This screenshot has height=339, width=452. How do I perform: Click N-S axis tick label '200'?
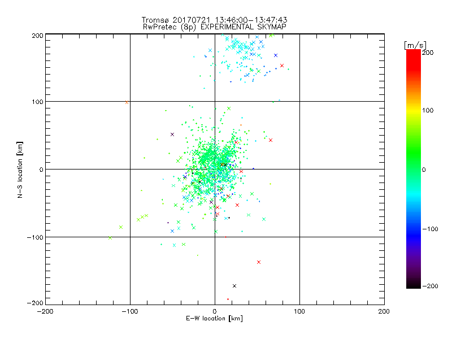point(37,36)
